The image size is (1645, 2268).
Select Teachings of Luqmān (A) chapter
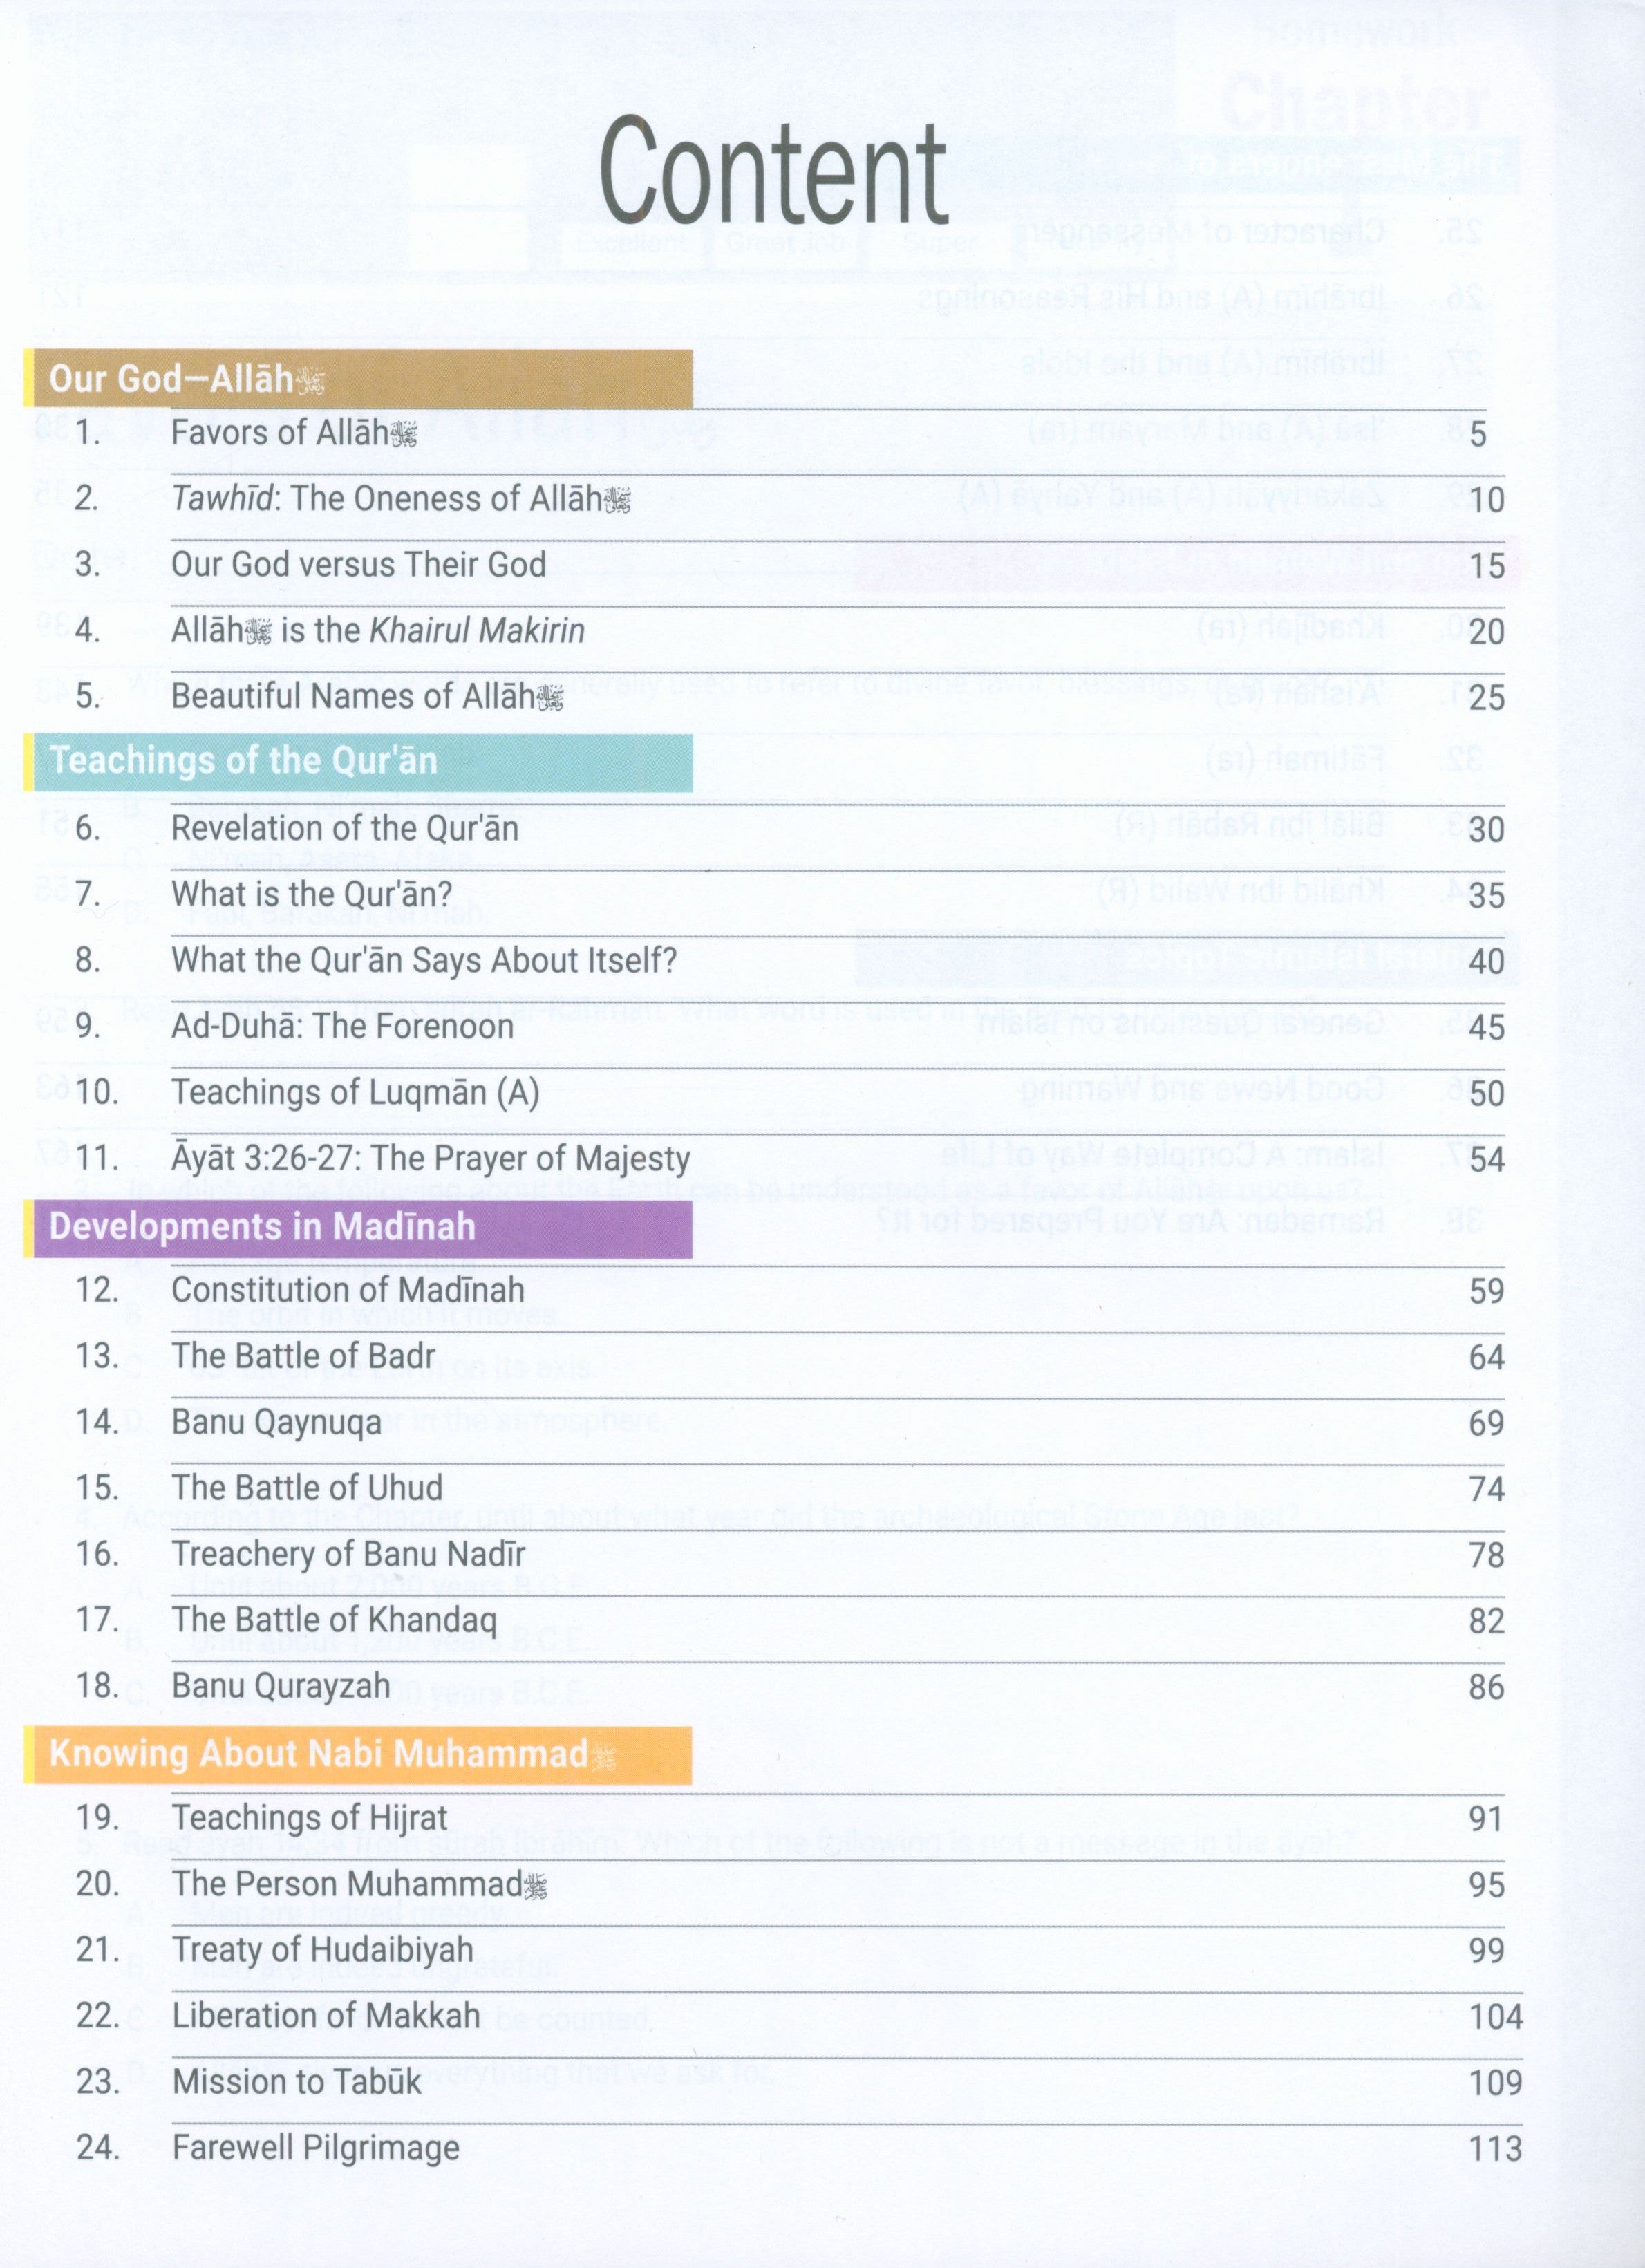355,1092
